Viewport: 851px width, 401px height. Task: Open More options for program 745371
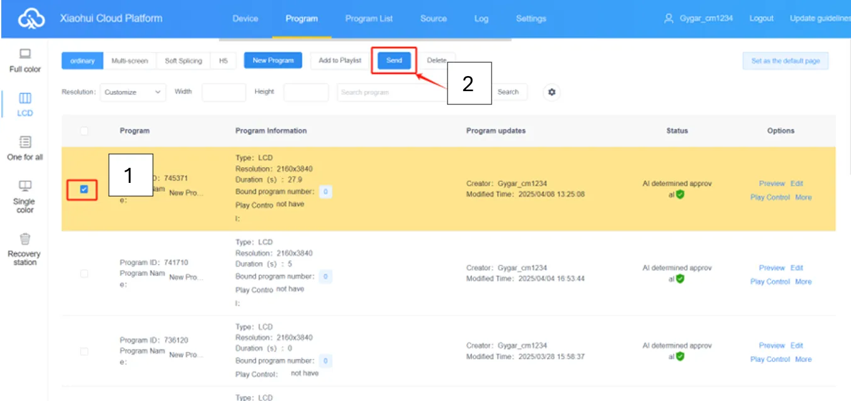click(803, 197)
